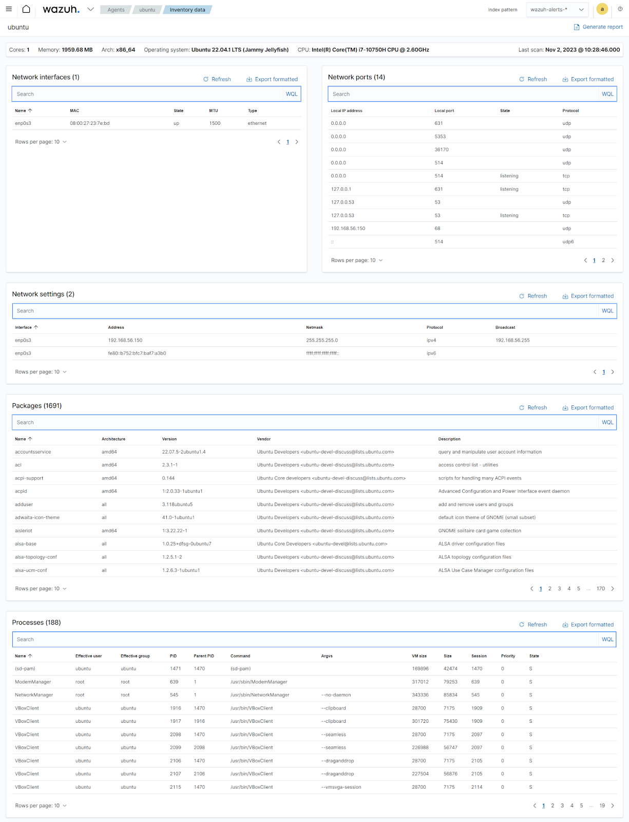Focus the Processes search field

[x=306, y=640]
